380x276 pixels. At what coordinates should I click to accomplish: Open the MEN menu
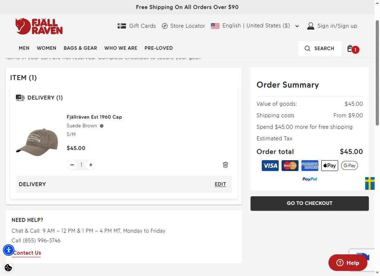(24, 48)
